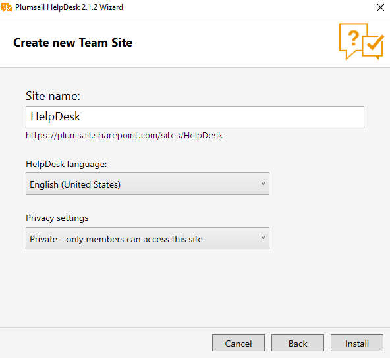The height and width of the screenshot is (358, 390).
Task: Click the 'Plumsail HelpDesk 2.1.2 Wizard' title text
Action: coord(69,7)
